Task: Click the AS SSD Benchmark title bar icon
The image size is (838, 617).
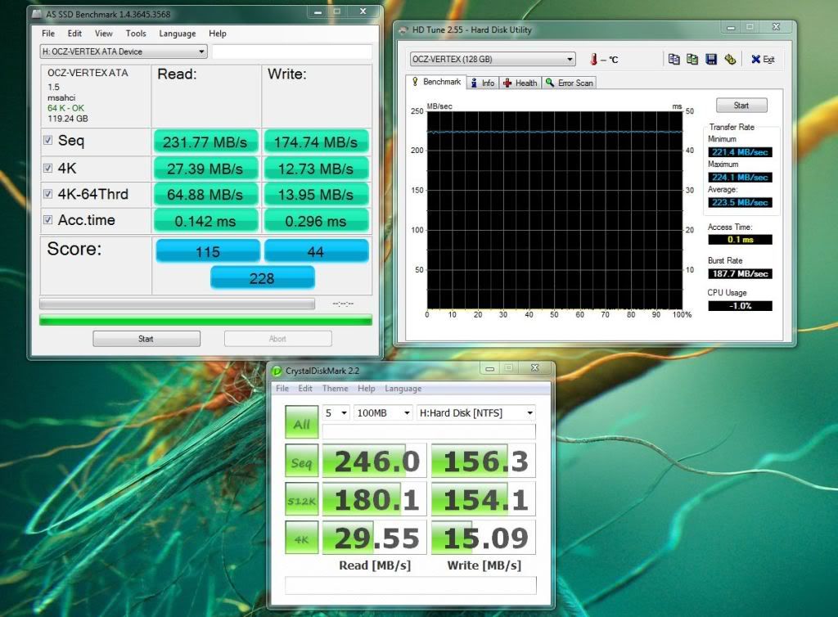Action: pyautogui.click(x=37, y=14)
